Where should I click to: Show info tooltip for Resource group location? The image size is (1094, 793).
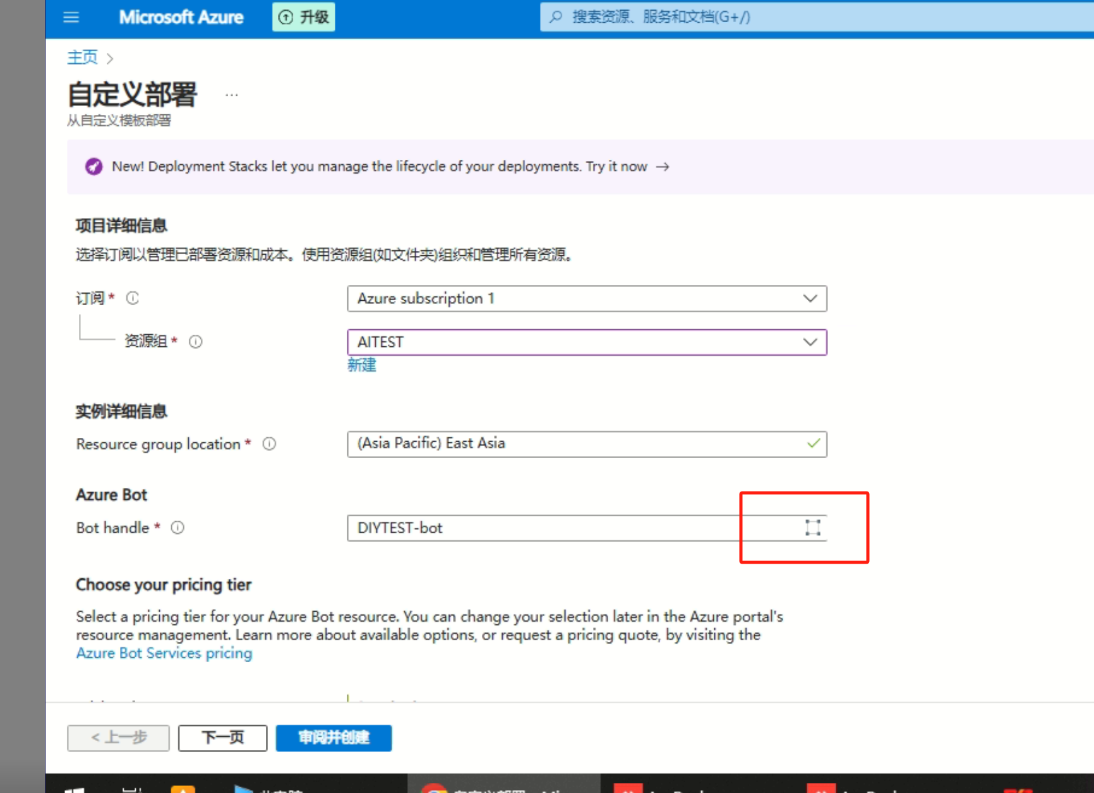pos(270,444)
